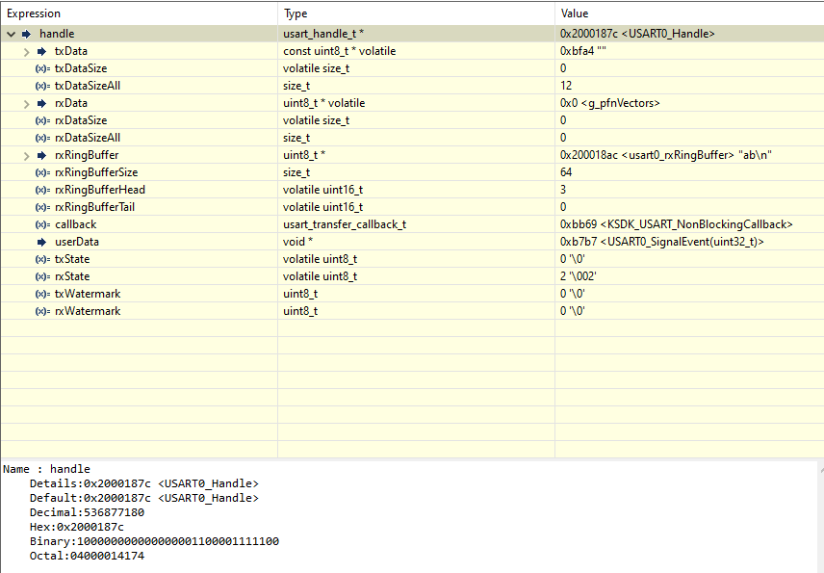Click the pointer icon beside handle
This screenshot has width=824, height=573.
tap(26, 34)
